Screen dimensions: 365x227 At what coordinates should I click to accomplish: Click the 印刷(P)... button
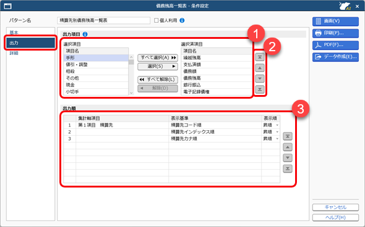(x=335, y=33)
